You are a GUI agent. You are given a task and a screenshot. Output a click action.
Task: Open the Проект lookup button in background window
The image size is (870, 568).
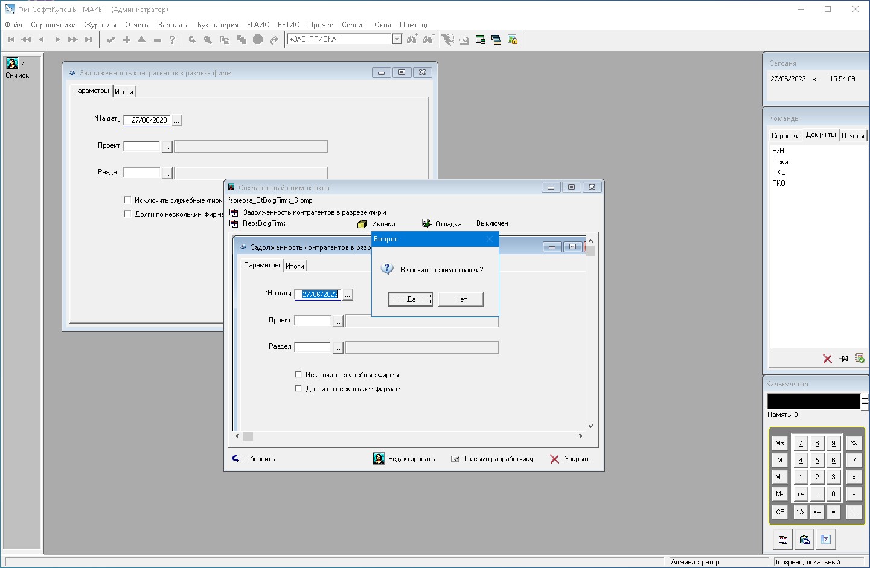(x=167, y=146)
